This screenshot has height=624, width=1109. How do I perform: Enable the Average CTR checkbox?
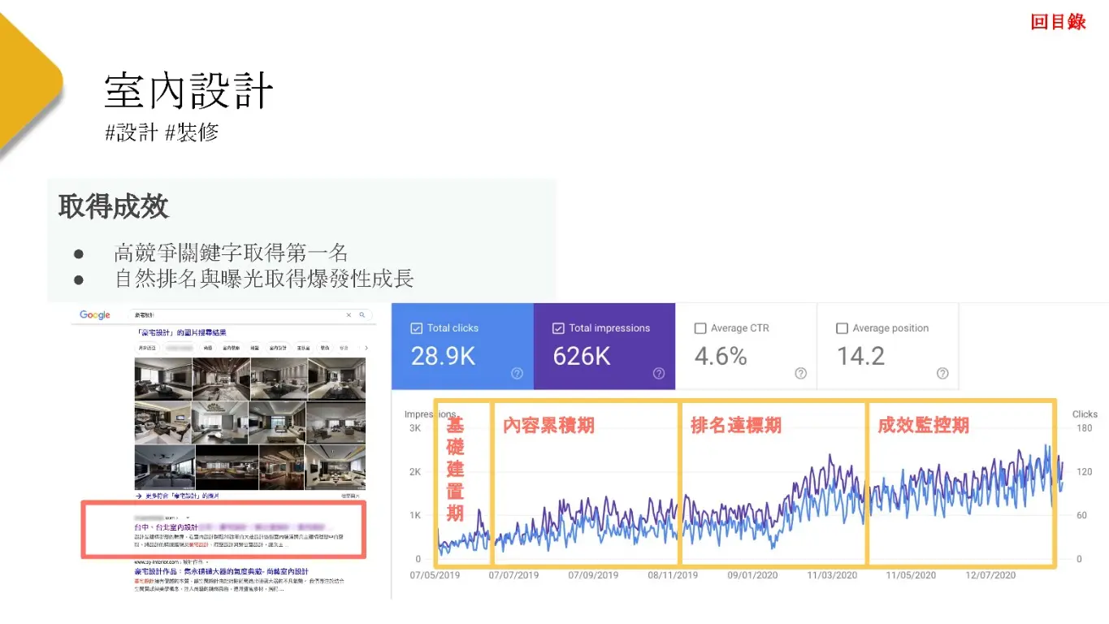pyautogui.click(x=700, y=328)
